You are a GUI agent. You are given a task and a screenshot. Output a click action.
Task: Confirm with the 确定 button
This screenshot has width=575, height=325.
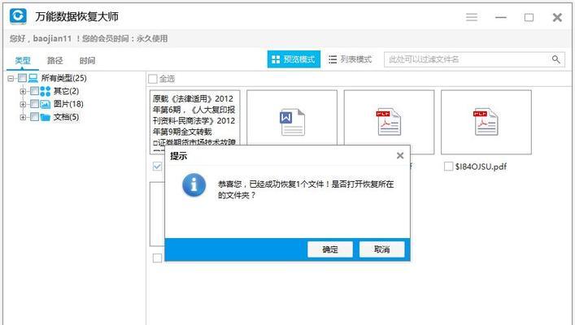[x=330, y=249]
